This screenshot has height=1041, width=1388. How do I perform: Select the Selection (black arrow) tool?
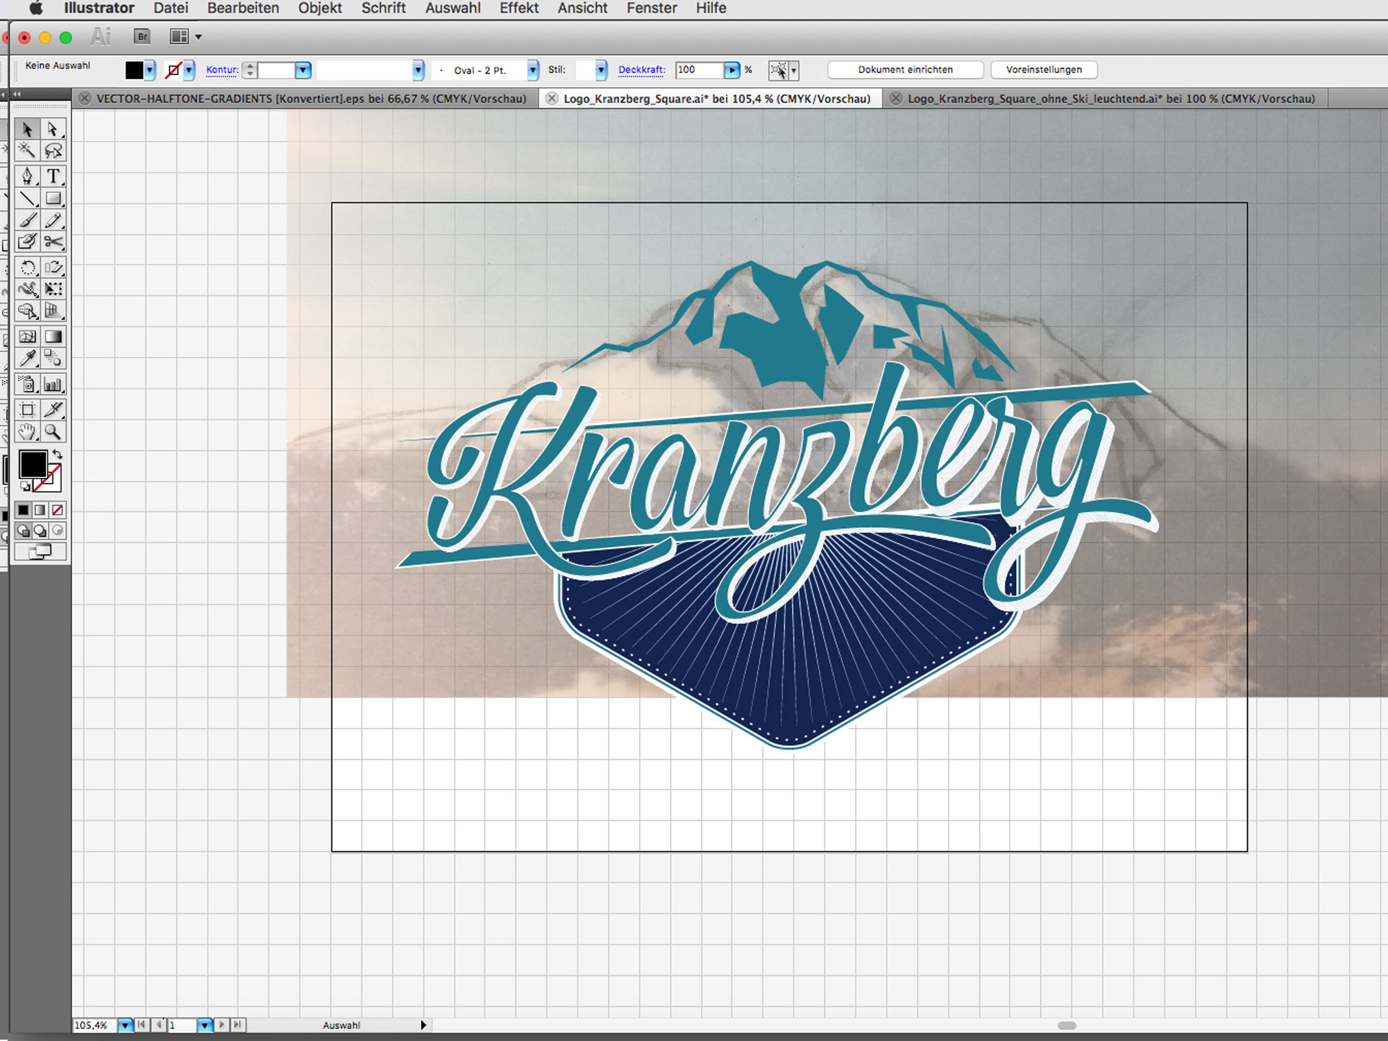coord(28,130)
